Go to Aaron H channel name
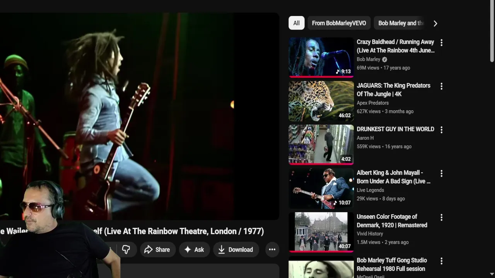 (365, 138)
